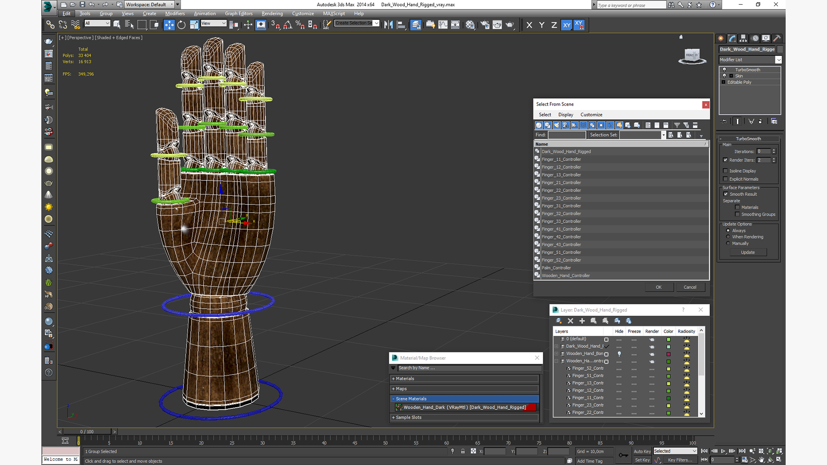The width and height of the screenshot is (827, 465).
Task: Enable Isoline Display checkbox
Action: (x=725, y=171)
